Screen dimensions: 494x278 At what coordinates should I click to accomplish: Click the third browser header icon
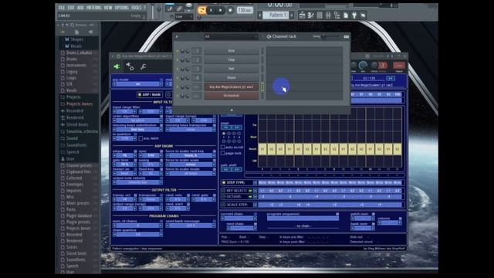click(90, 32)
